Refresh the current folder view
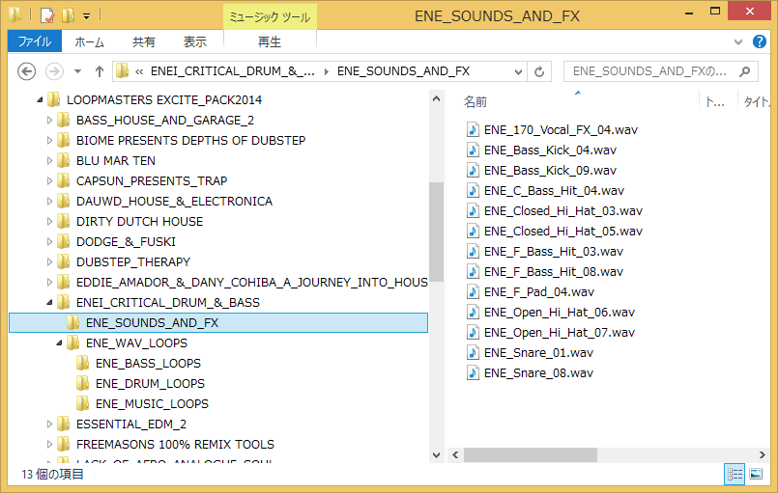Image resolution: width=778 pixels, height=493 pixels. [539, 71]
